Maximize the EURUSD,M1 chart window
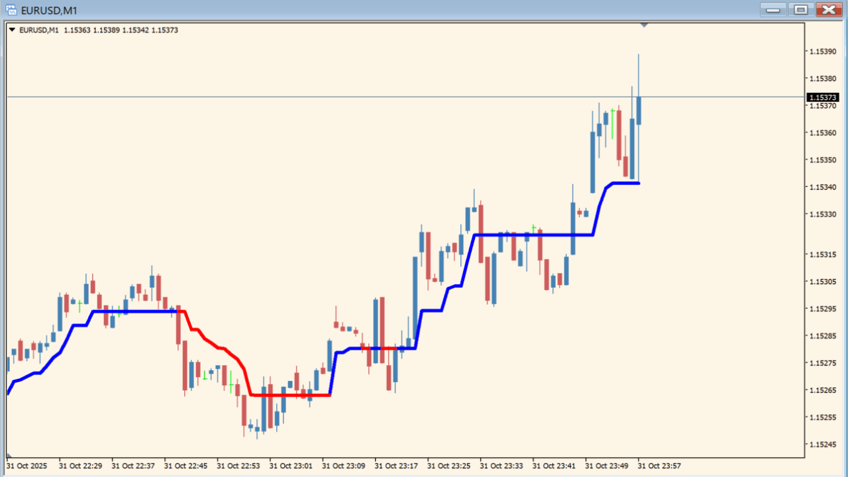 pyautogui.click(x=801, y=9)
